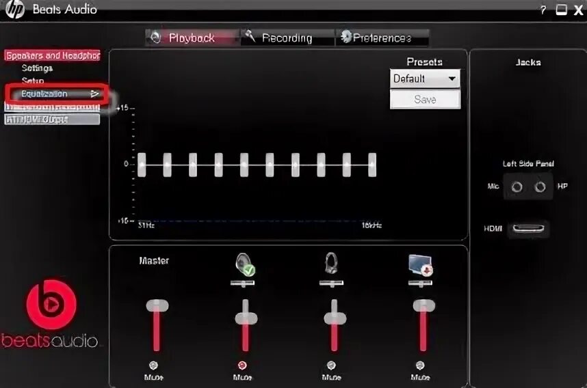Open the Presets Default dropdown
Viewport: 587px width, 388px height.
click(x=425, y=79)
